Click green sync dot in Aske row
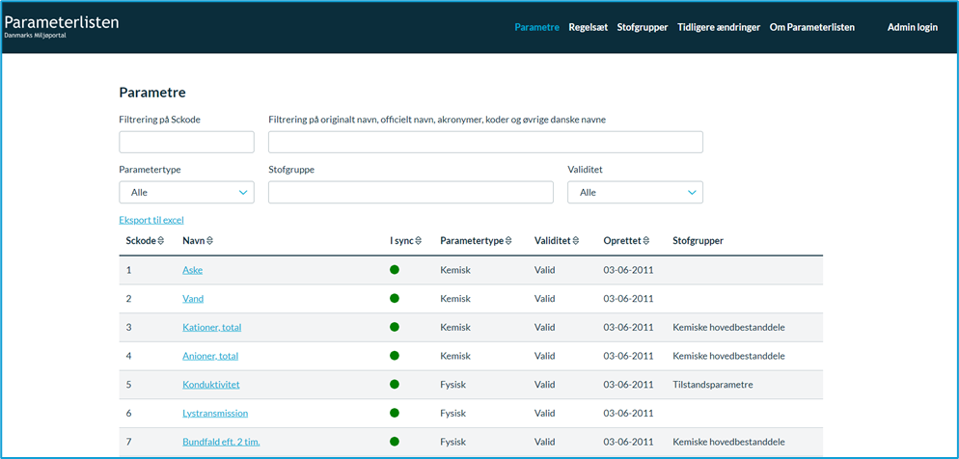This screenshot has width=959, height=459. tap(395, 270)
